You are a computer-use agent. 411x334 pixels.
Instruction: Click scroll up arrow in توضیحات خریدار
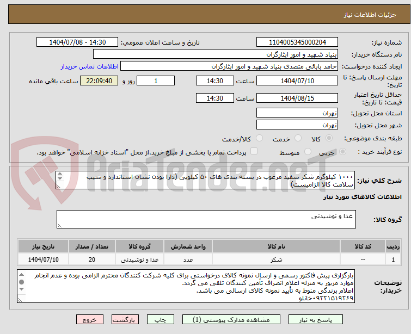coord(21,275)
